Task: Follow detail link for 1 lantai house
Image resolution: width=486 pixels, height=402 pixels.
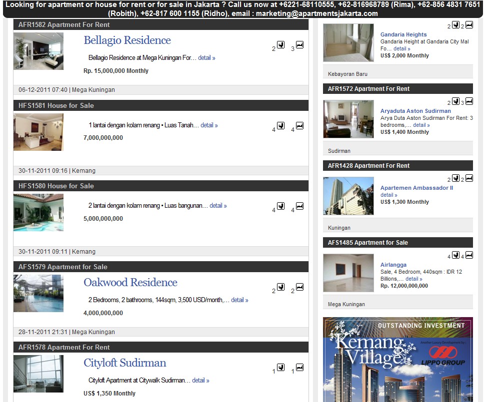Action: pyautogui.click(x=209, y=125)
